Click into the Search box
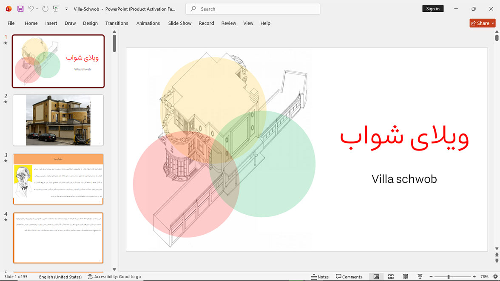The image size is (500, 281). pos(253,9)
